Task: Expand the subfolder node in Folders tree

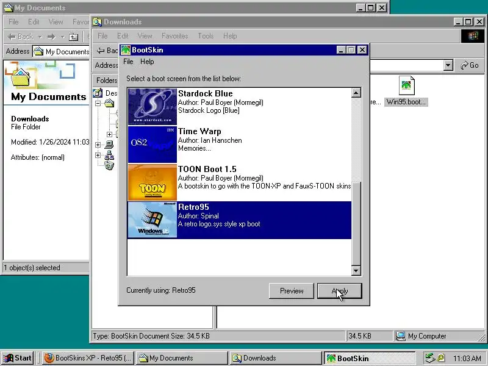Action: [109, 134]
